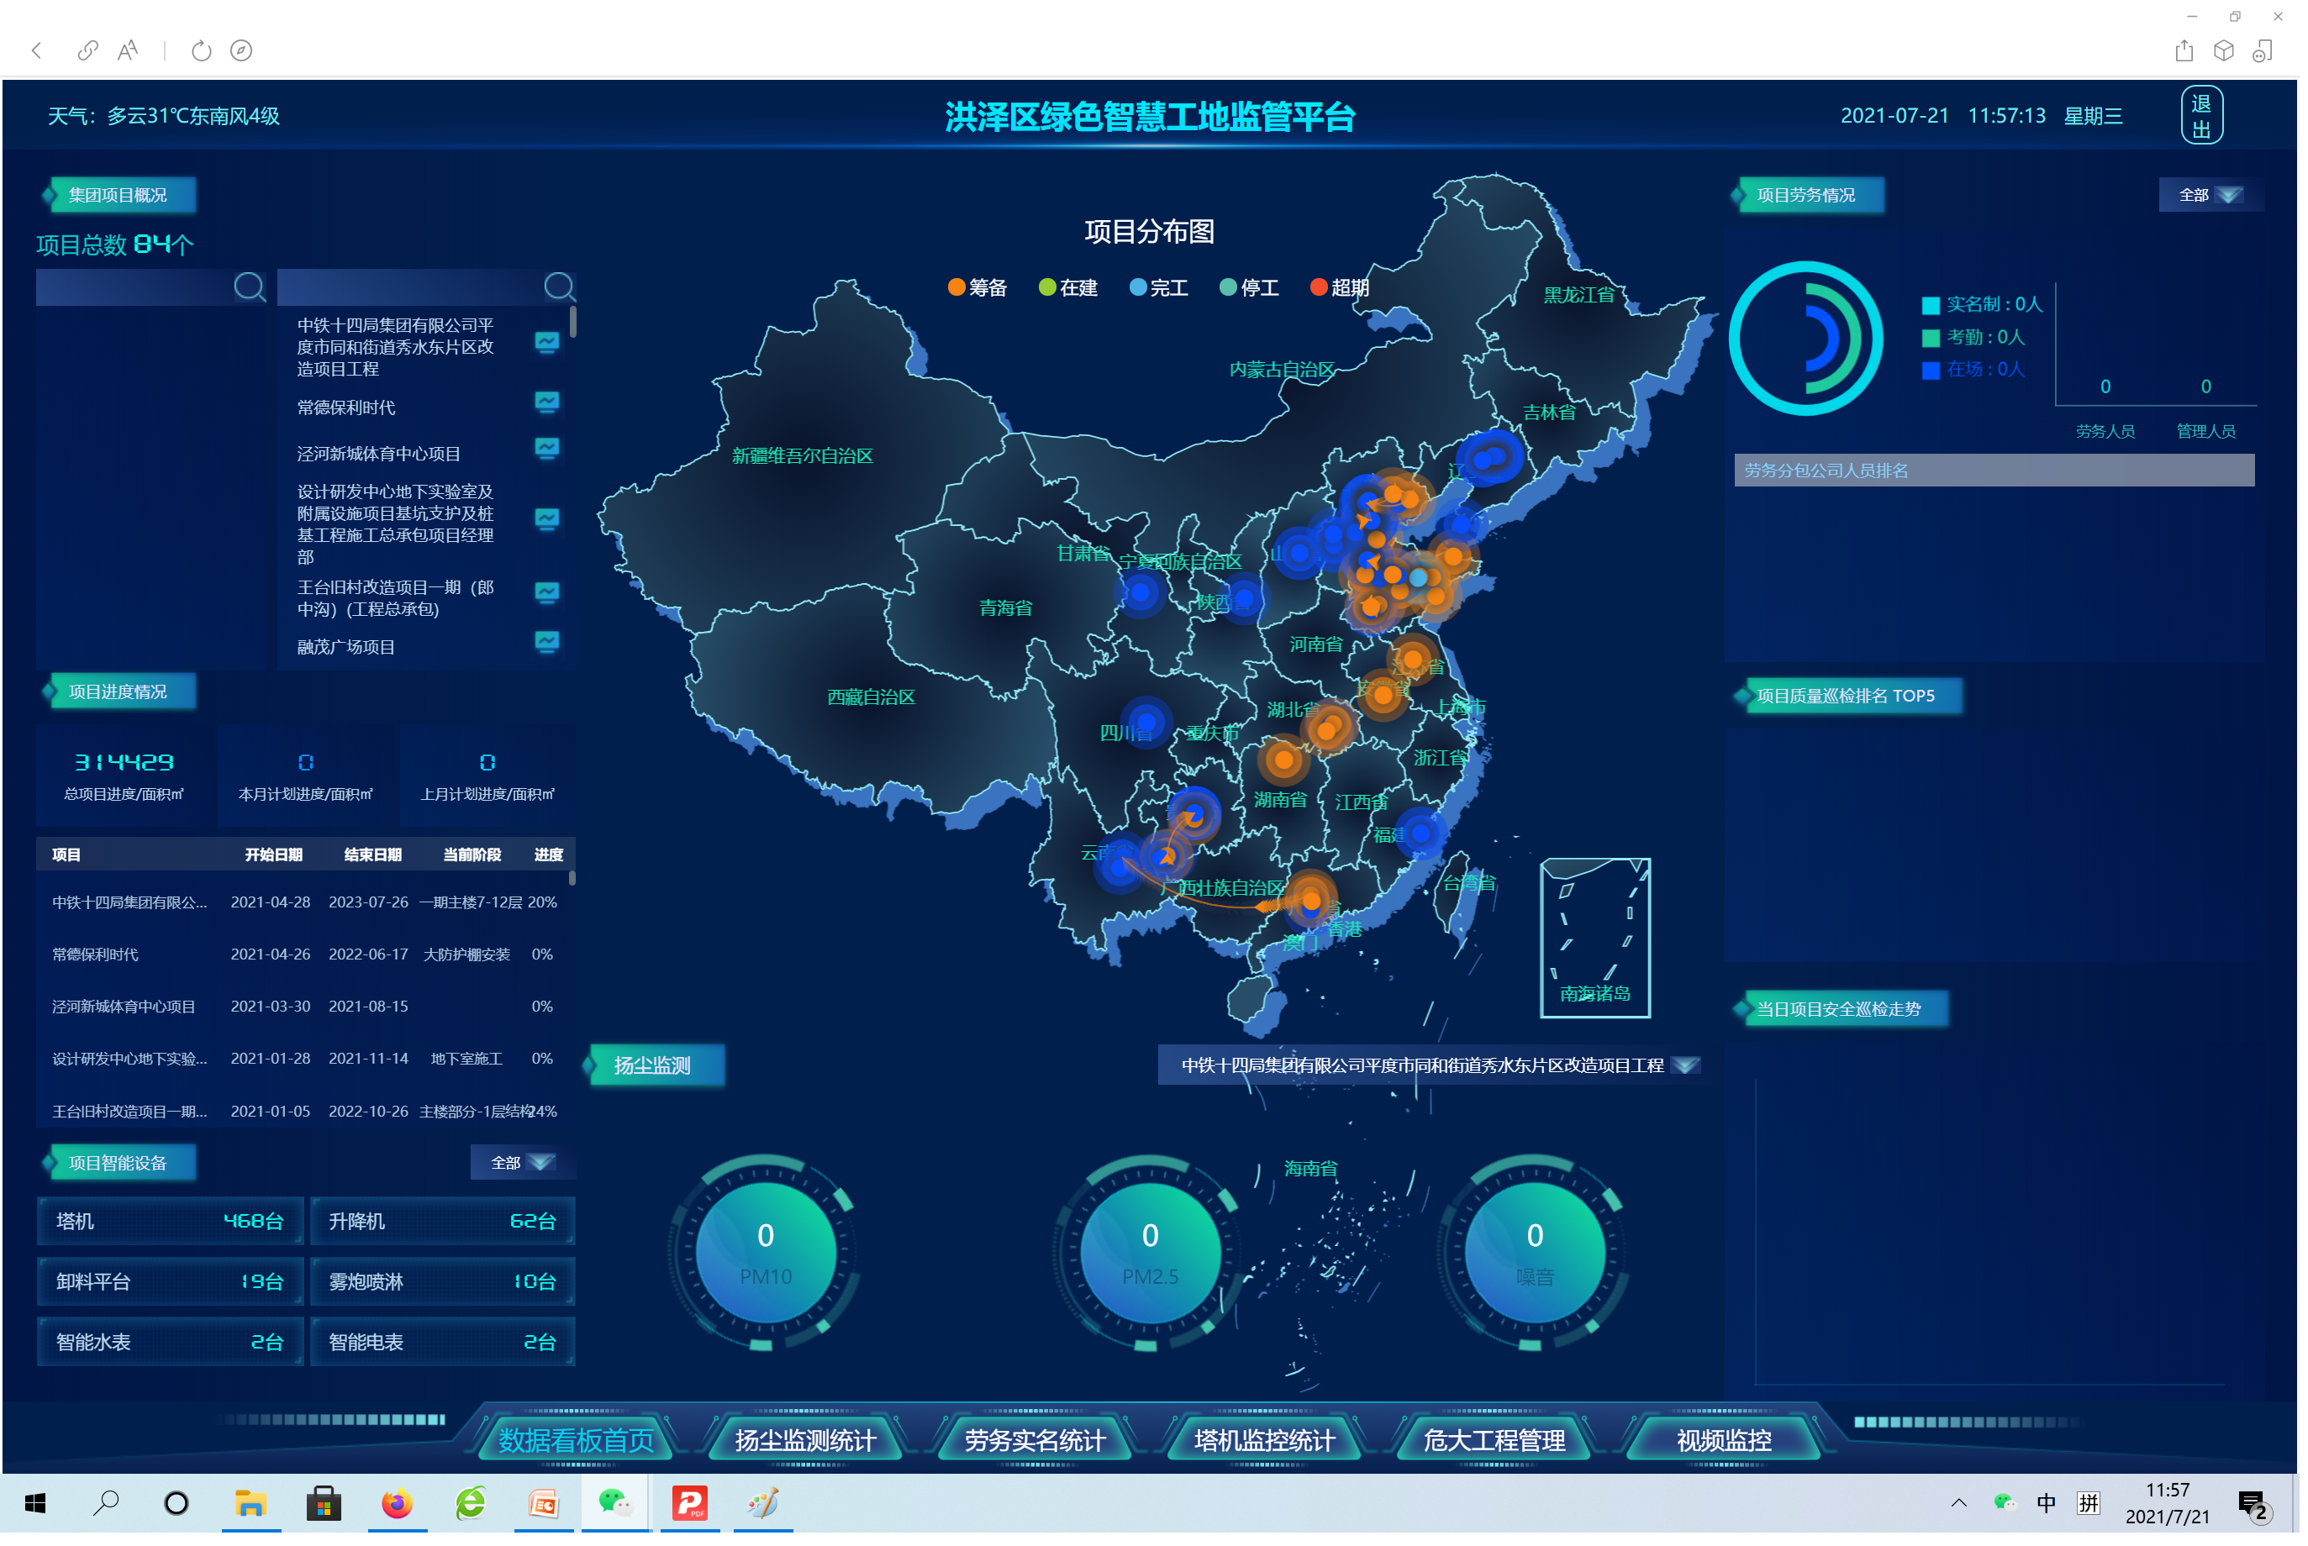
Task: Open the Firefox icon in the taskbar
Action: [397, 1502]
